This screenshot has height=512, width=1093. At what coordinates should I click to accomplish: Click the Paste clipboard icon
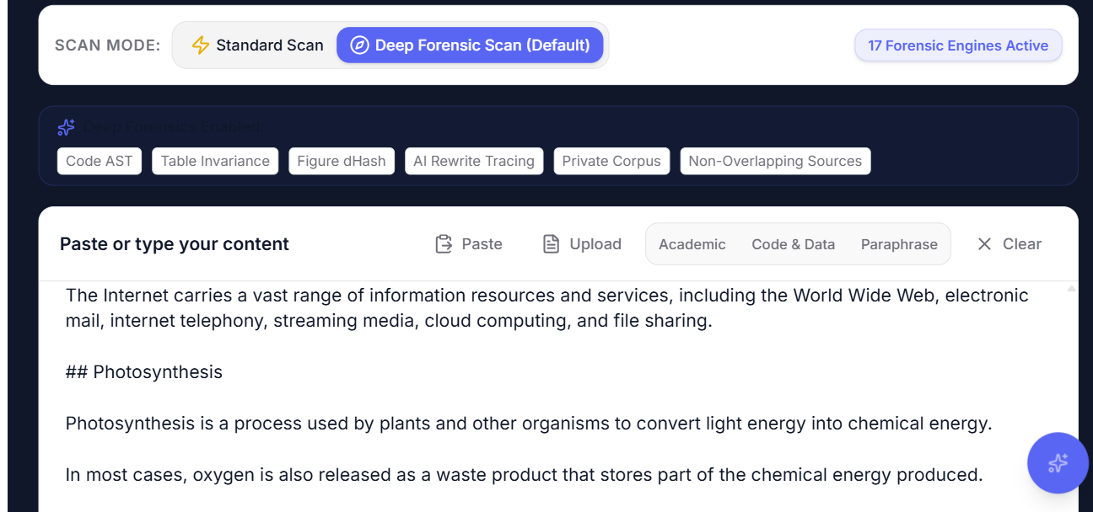[444, 244]
